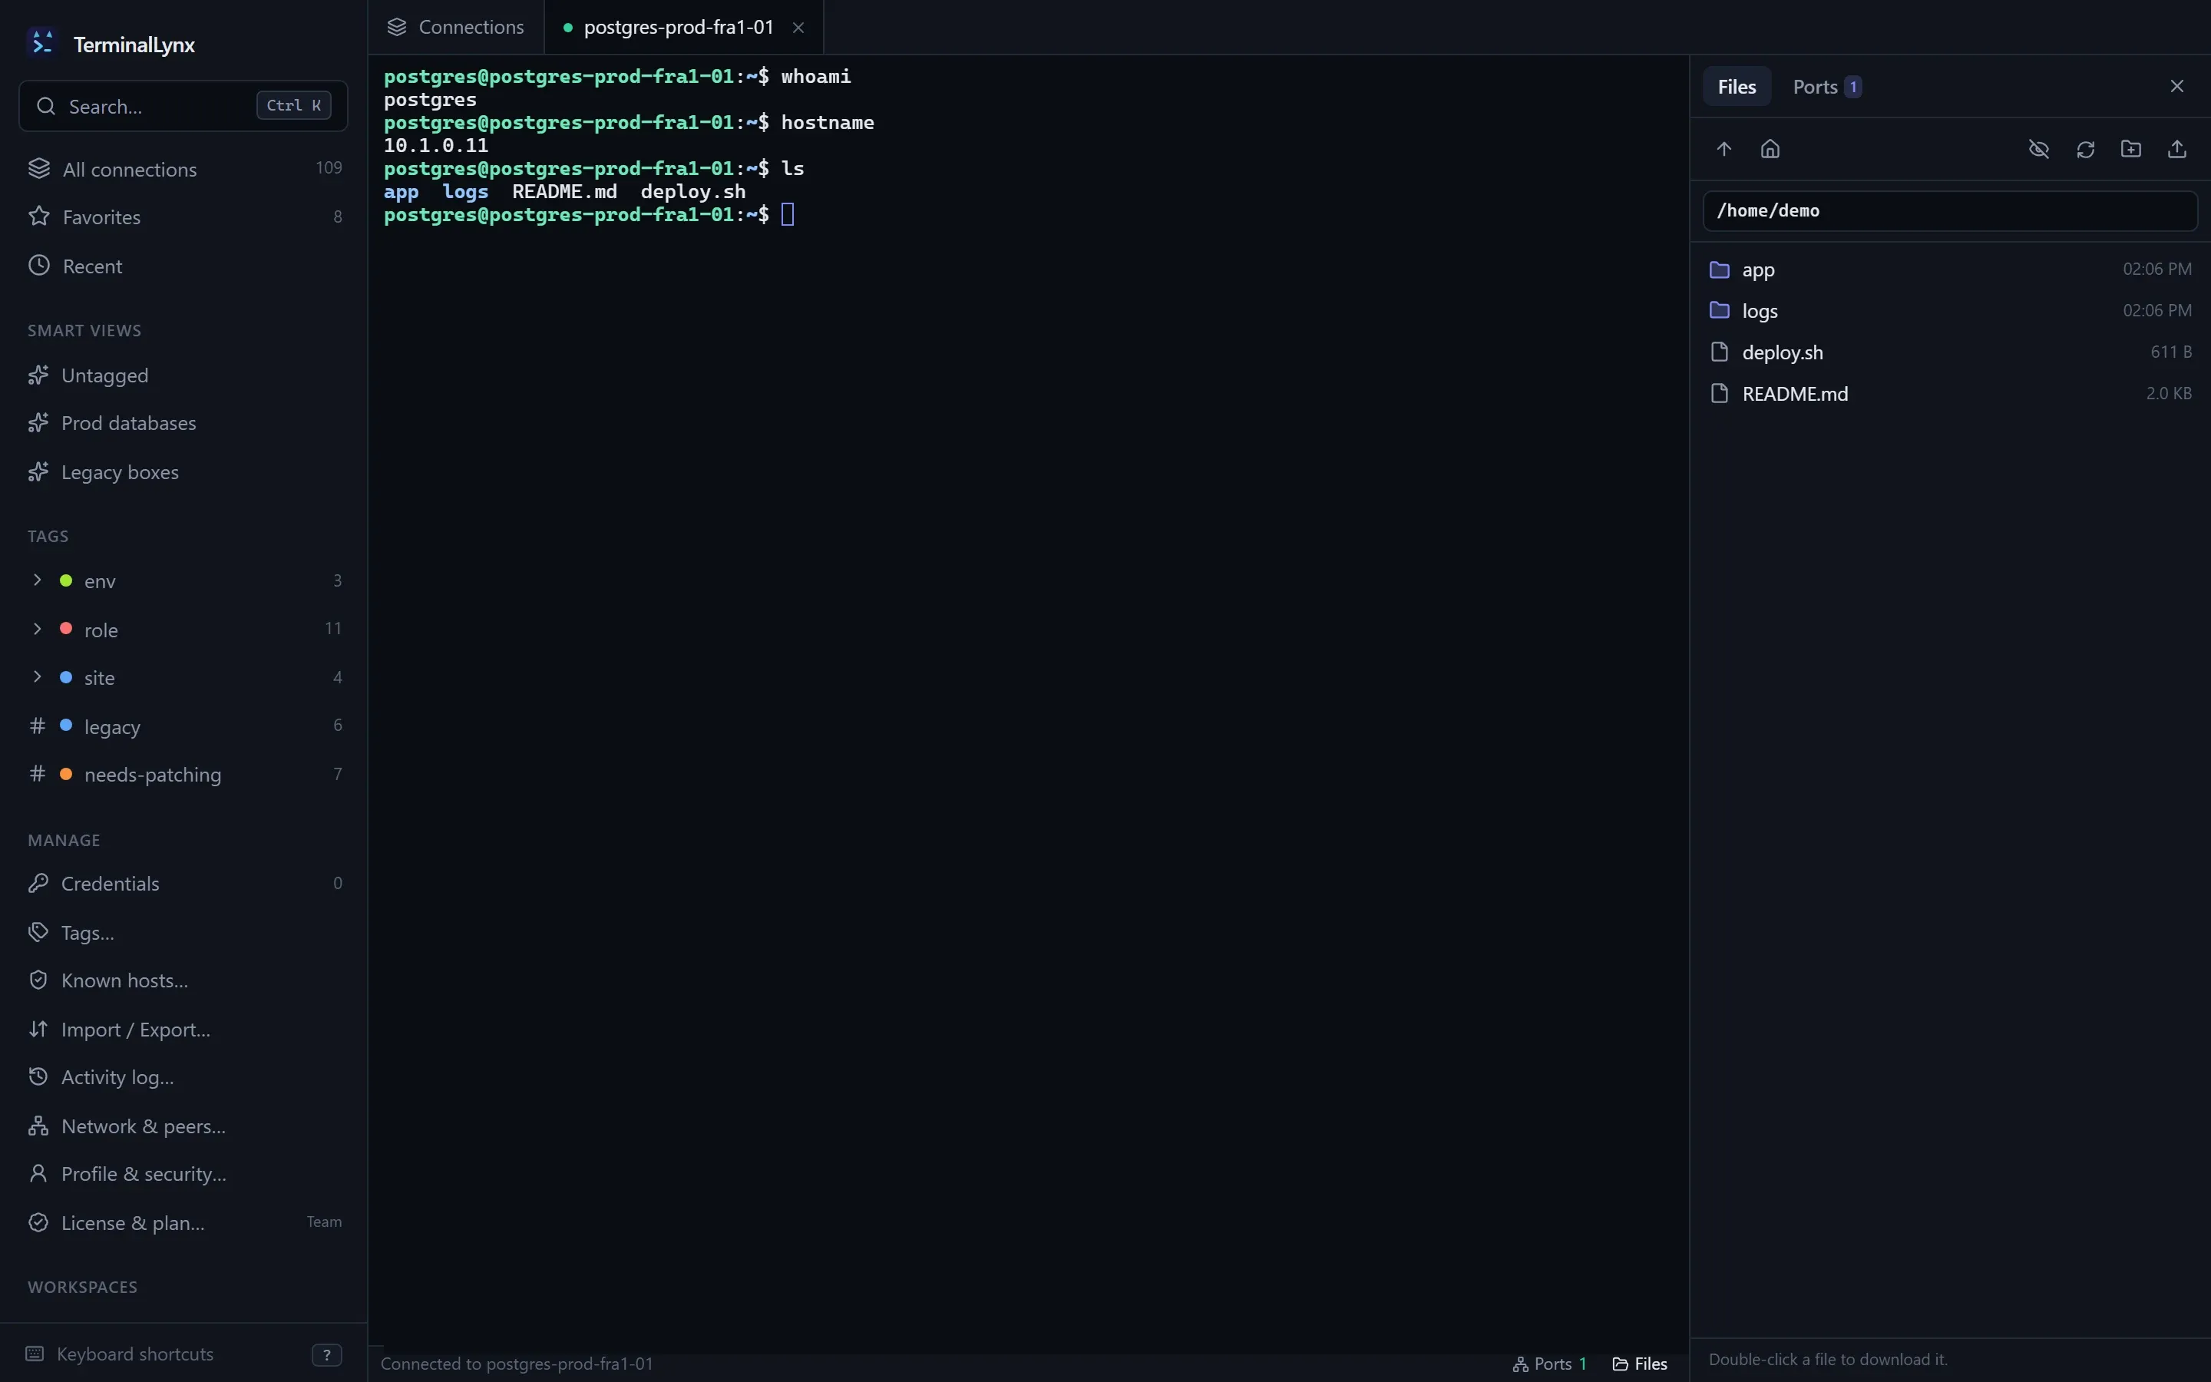Select README.md in file list
Viewport: 2211px width, 1382px height.
(1950, 394)
